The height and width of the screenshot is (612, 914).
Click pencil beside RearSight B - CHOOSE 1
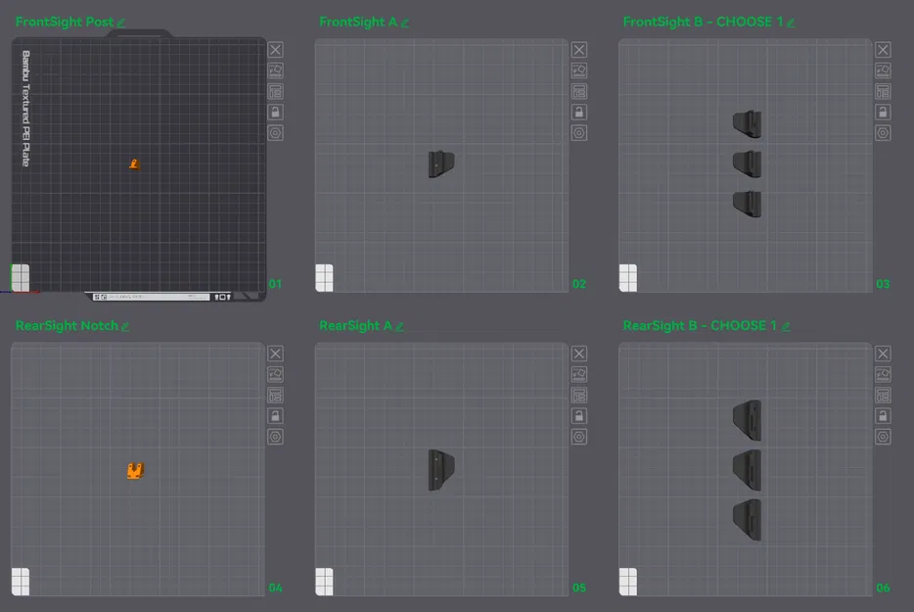(x=786, y=327)
